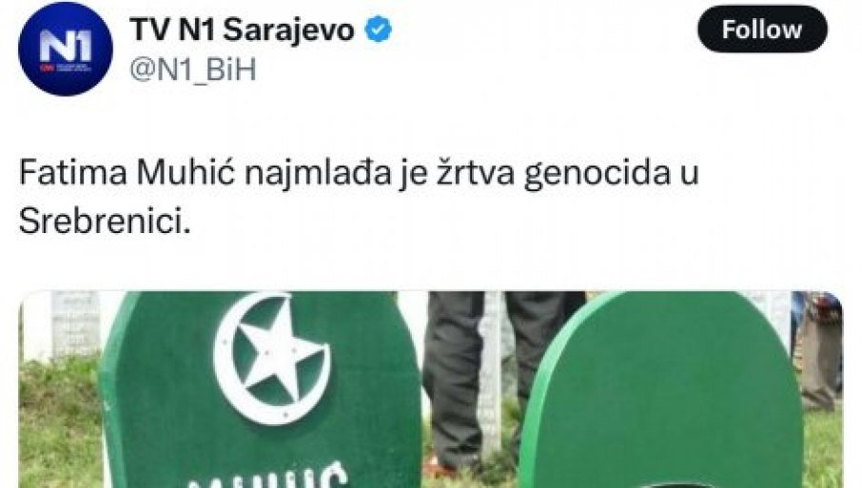
Task: Follow the TV N1 Sarajevo account
Action: pos(762,29)
